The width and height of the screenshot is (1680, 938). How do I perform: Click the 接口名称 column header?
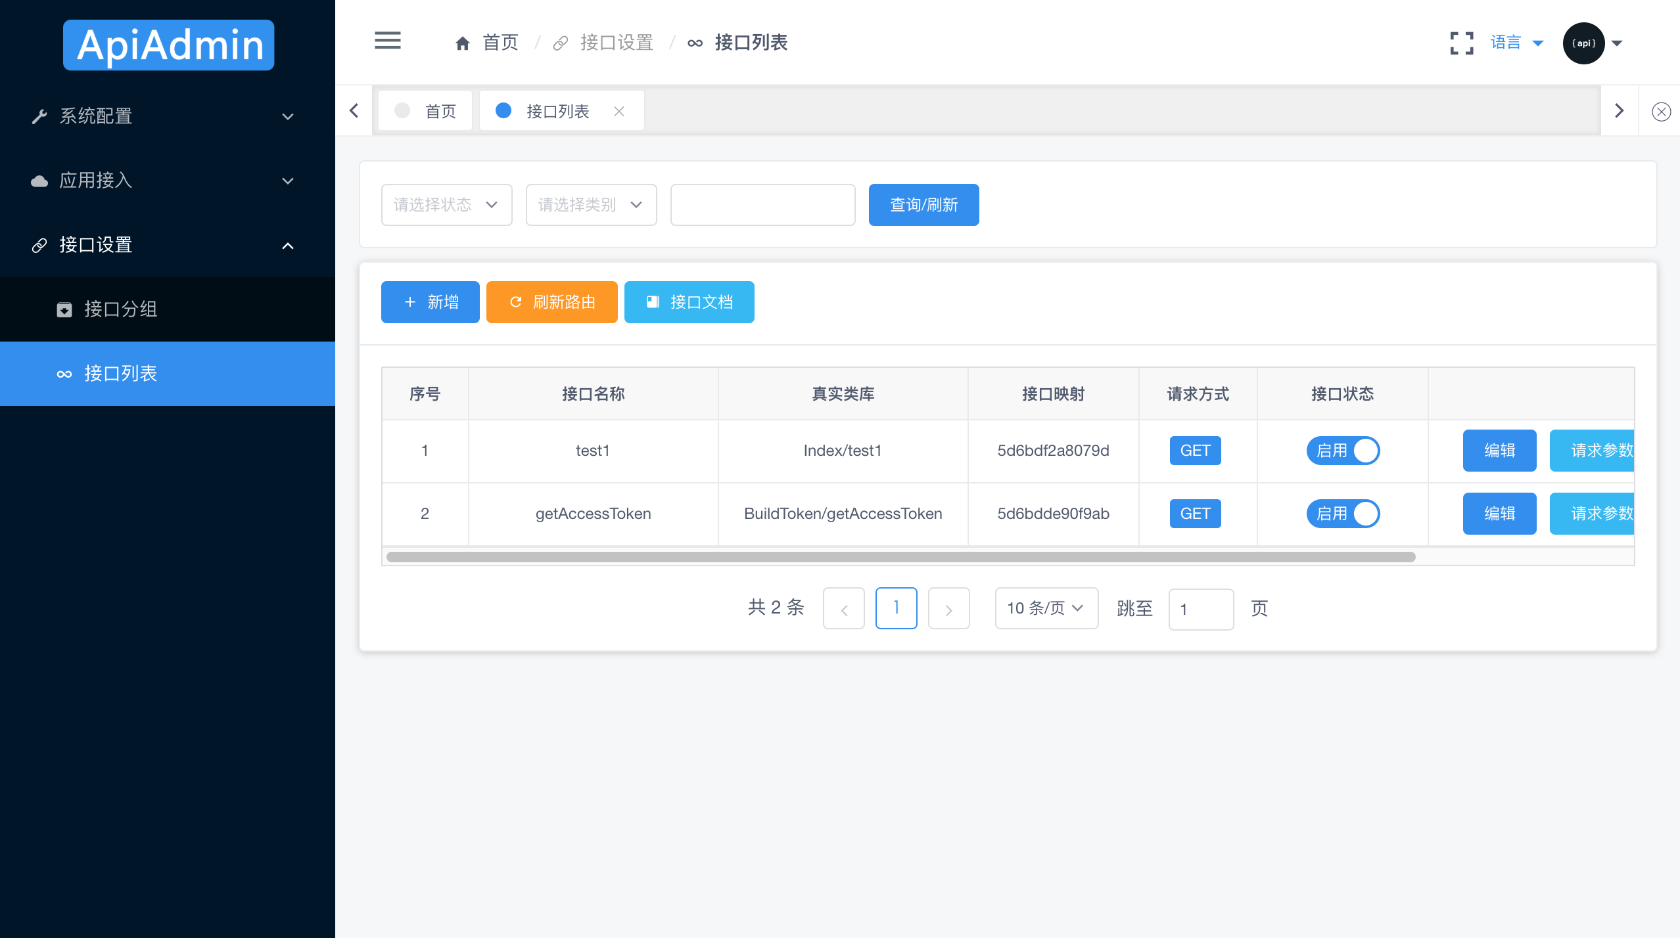pos(594,394)
